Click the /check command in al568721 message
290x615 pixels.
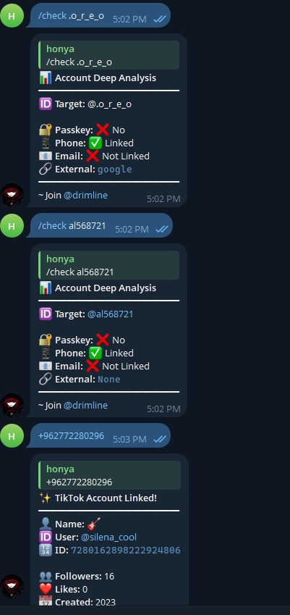point(52,226)
